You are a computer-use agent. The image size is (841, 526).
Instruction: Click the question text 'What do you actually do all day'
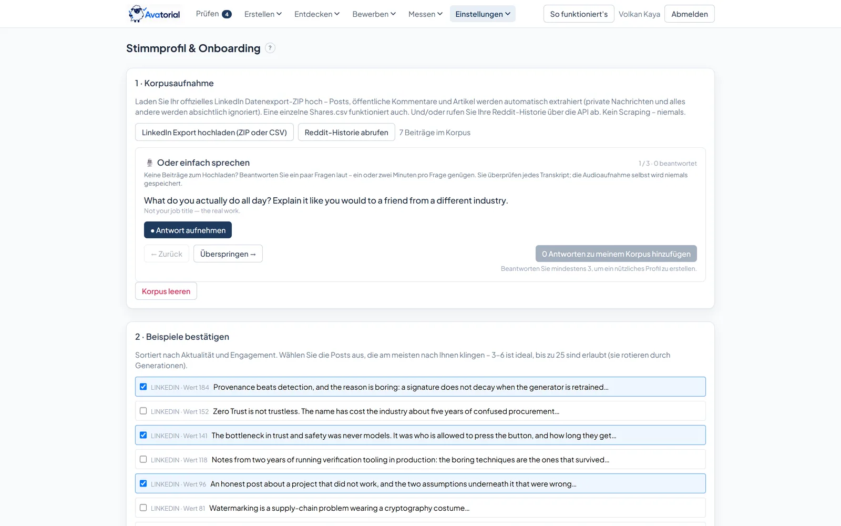click(326, 200)
